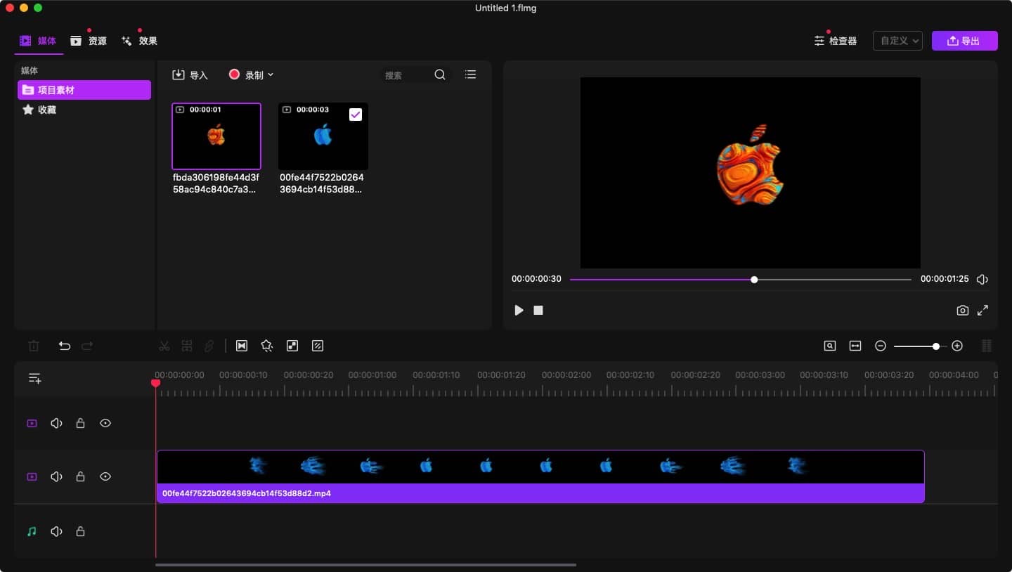
Task: Stop the preview playback
Action: 538,310
